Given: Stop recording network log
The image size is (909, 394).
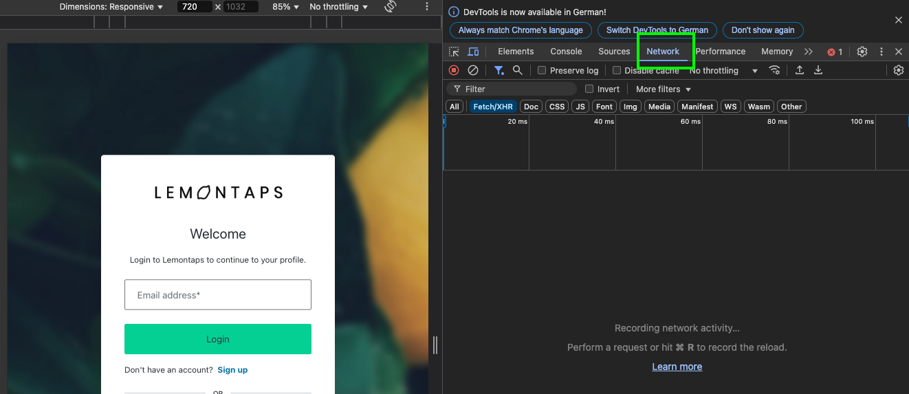Looking at the screenshot, I should tap(454, 70).
